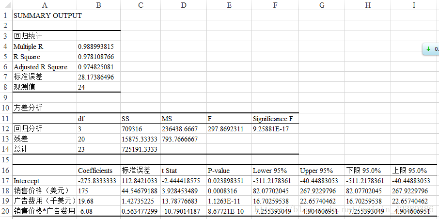This screenshot has width=439, height=219.
Task: Select column I header
Action: click(414, 5)
